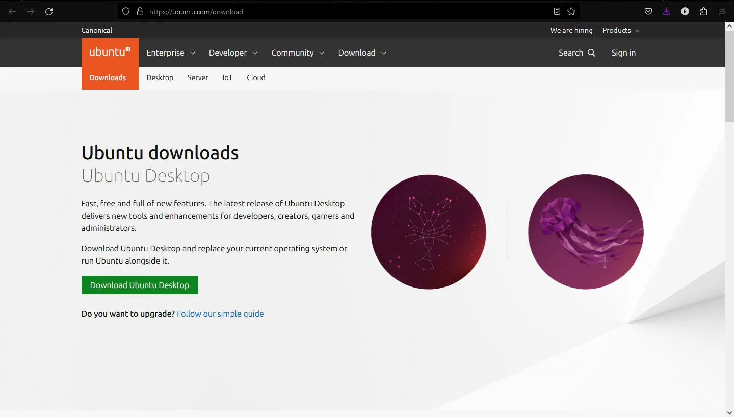The width and height of the screenshot is (734, 417).
Task: Bookmark this page with the star icon
Action: pyautogui.click(x=571, y=11)
